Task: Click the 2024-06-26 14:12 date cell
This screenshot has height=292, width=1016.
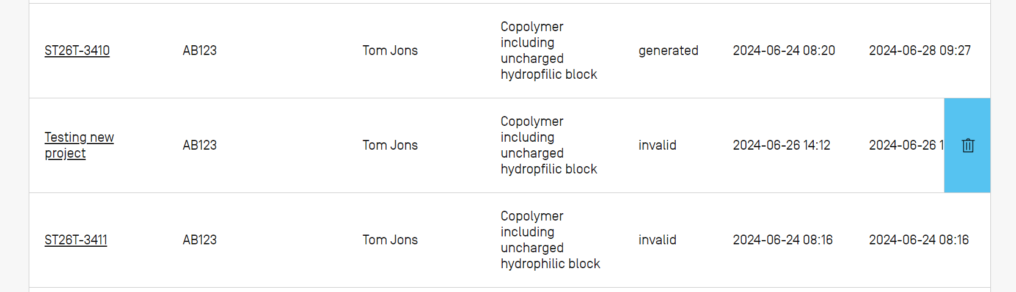Action: (x=781, y=145)
